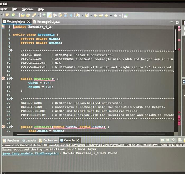Open the Search dropdown arrow
The image size is (185, 174).
pyautogui.click(x=38, y=15)
